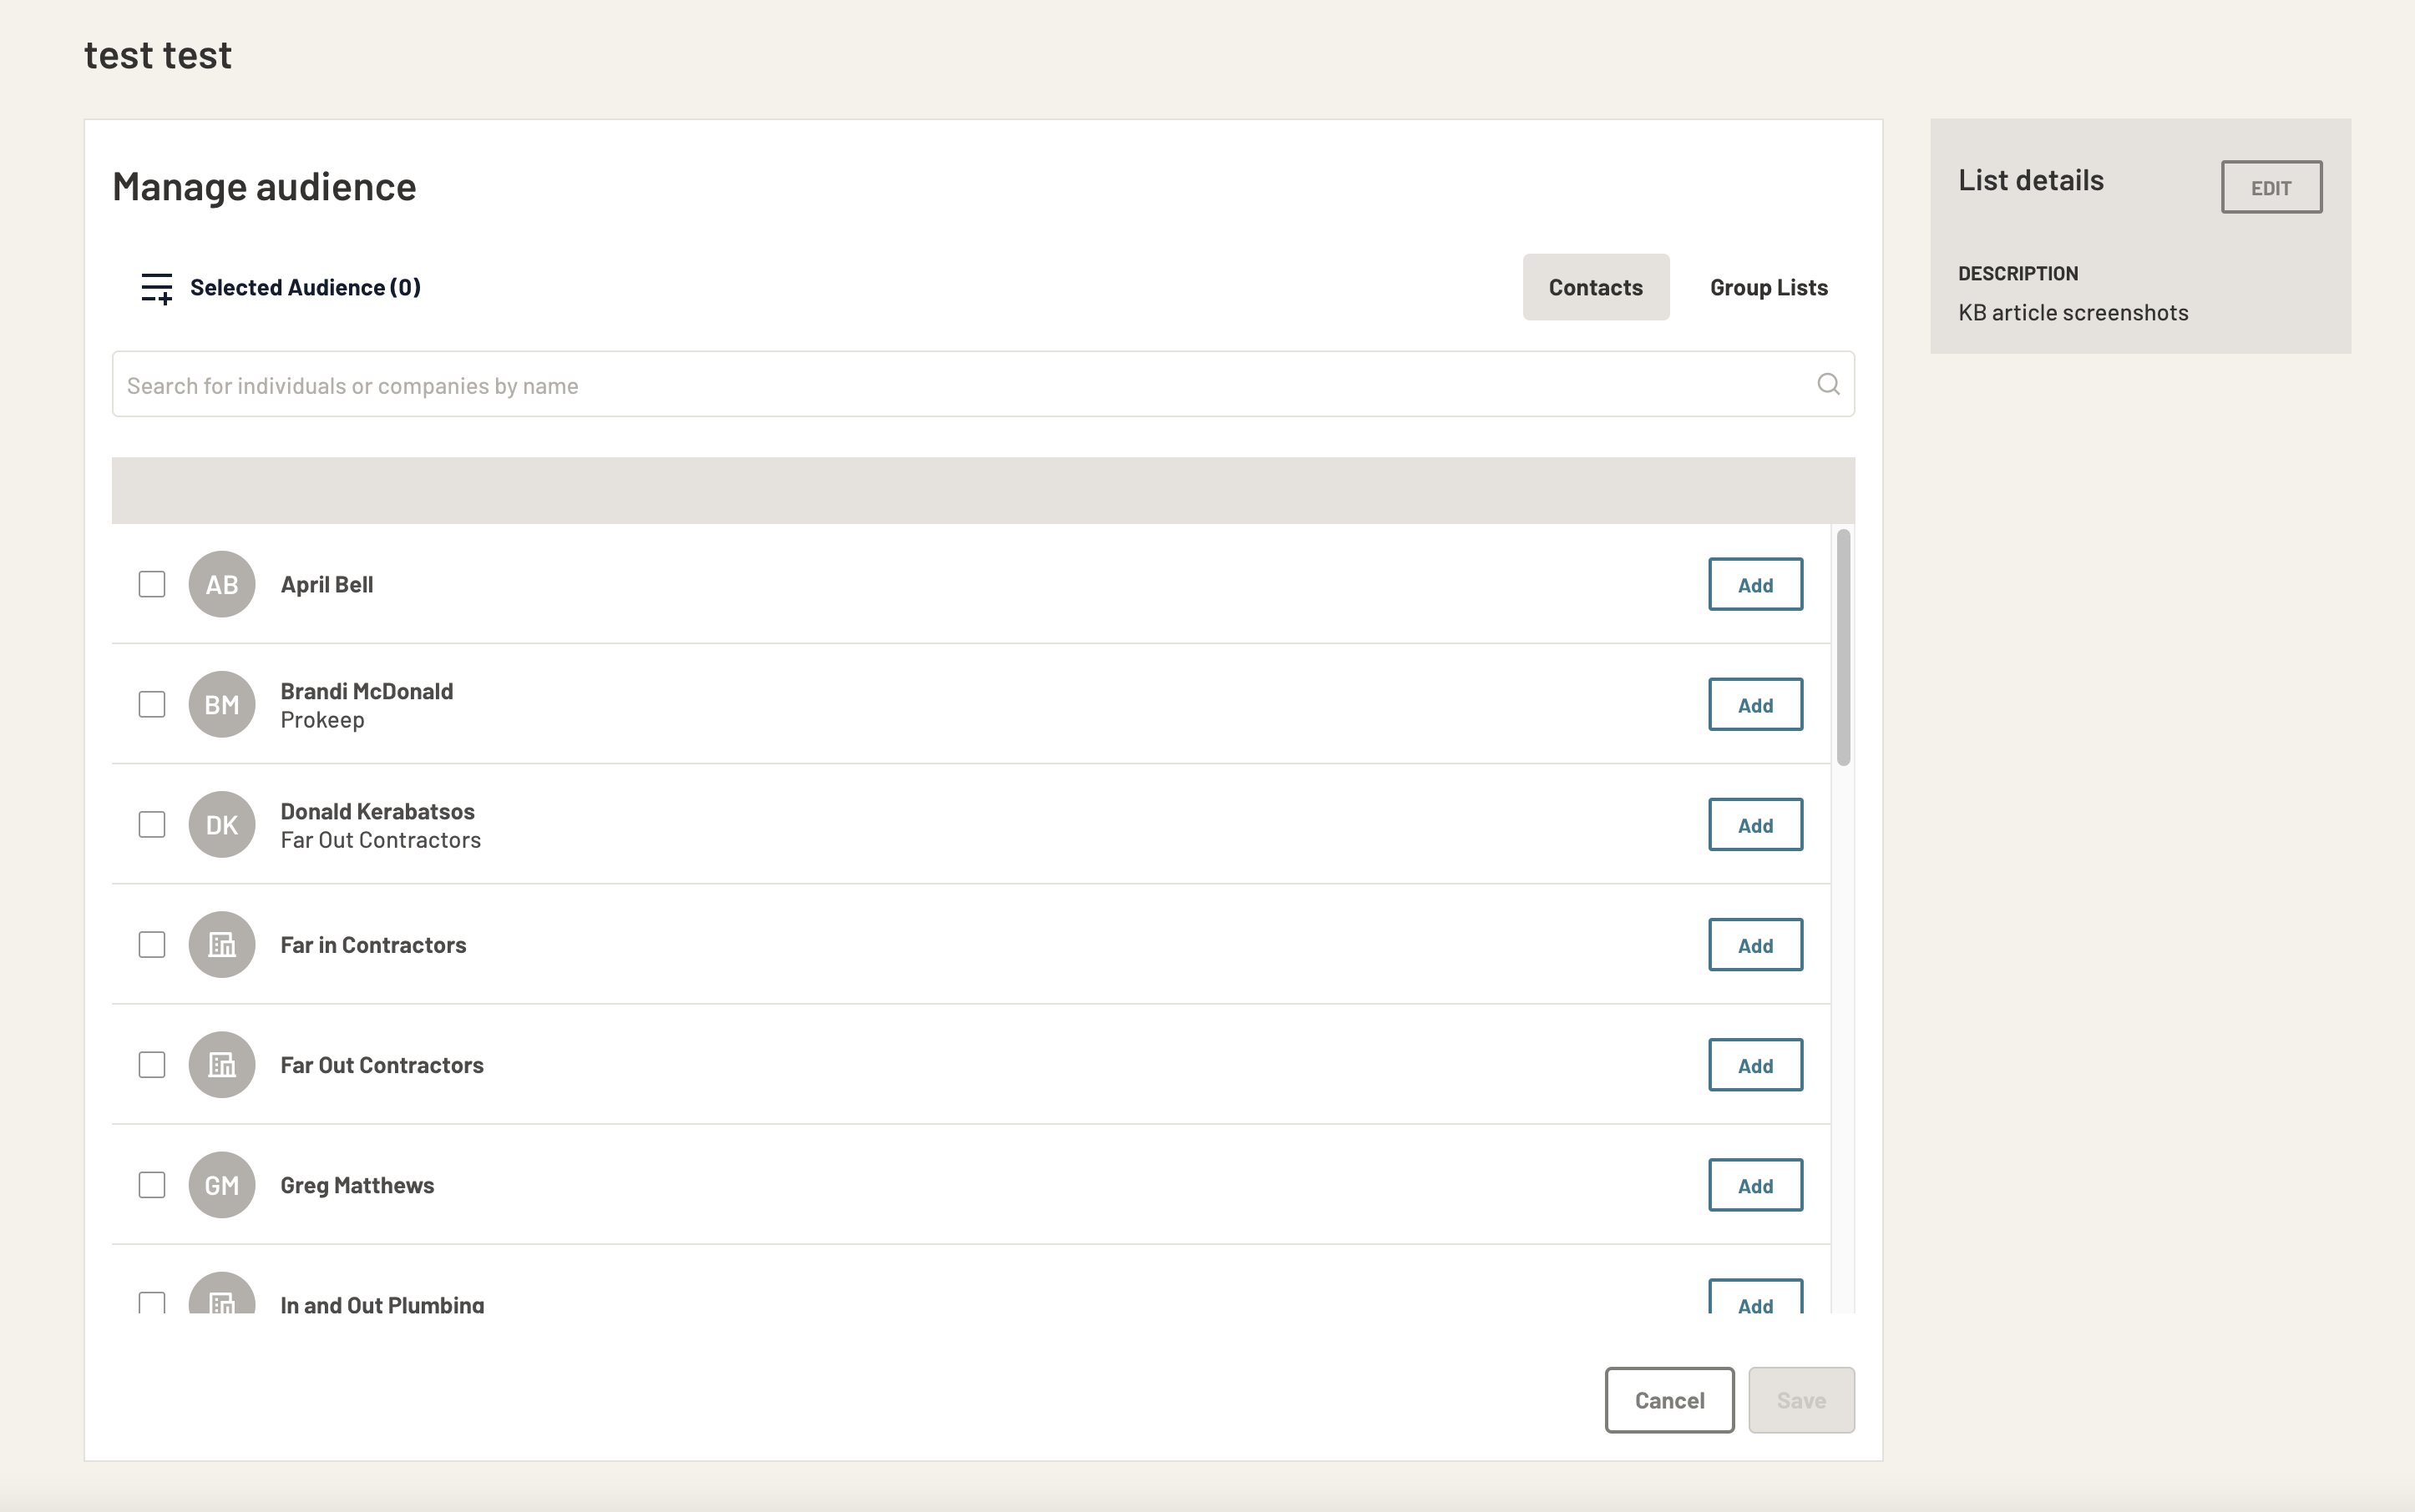
Task: Click Donald Kerabatsos' DK avatar
Action: coord(222,824)
